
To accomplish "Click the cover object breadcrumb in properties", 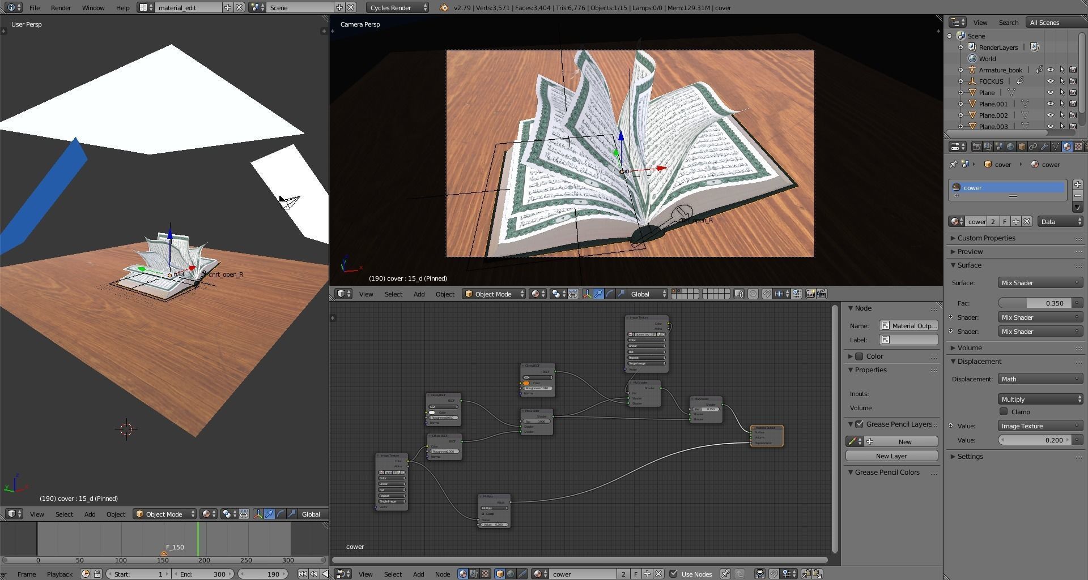I will (x=997, y=164).
